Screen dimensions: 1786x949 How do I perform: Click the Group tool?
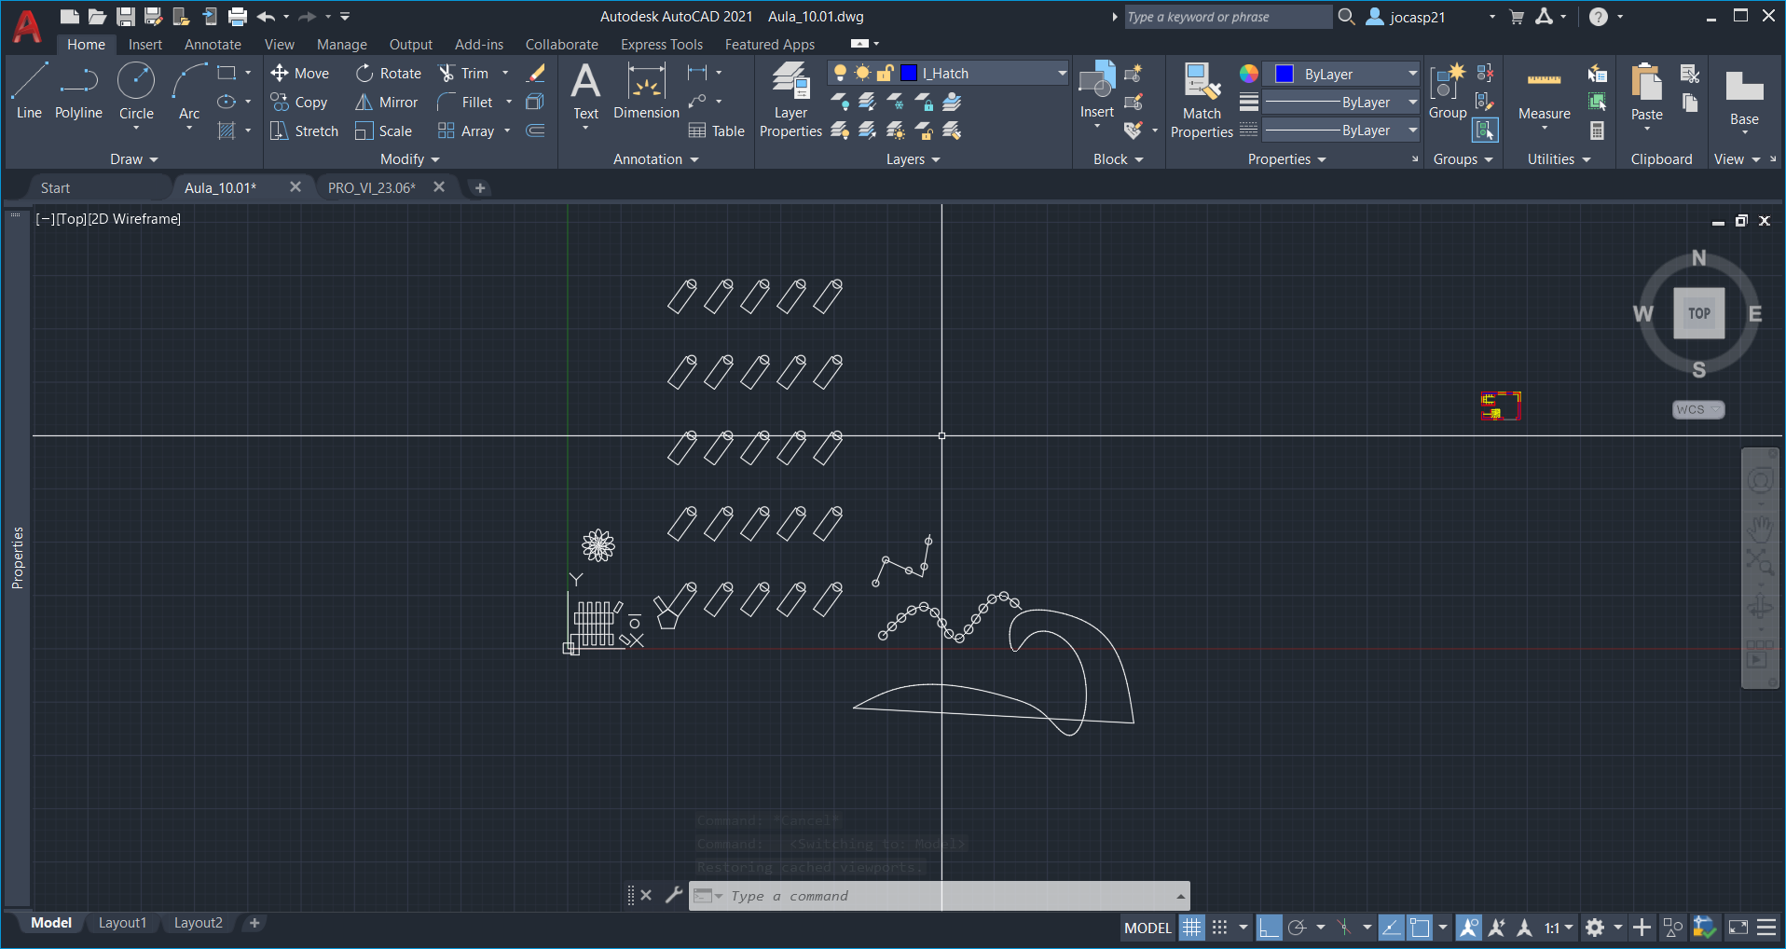click(x=1448, y=91)
